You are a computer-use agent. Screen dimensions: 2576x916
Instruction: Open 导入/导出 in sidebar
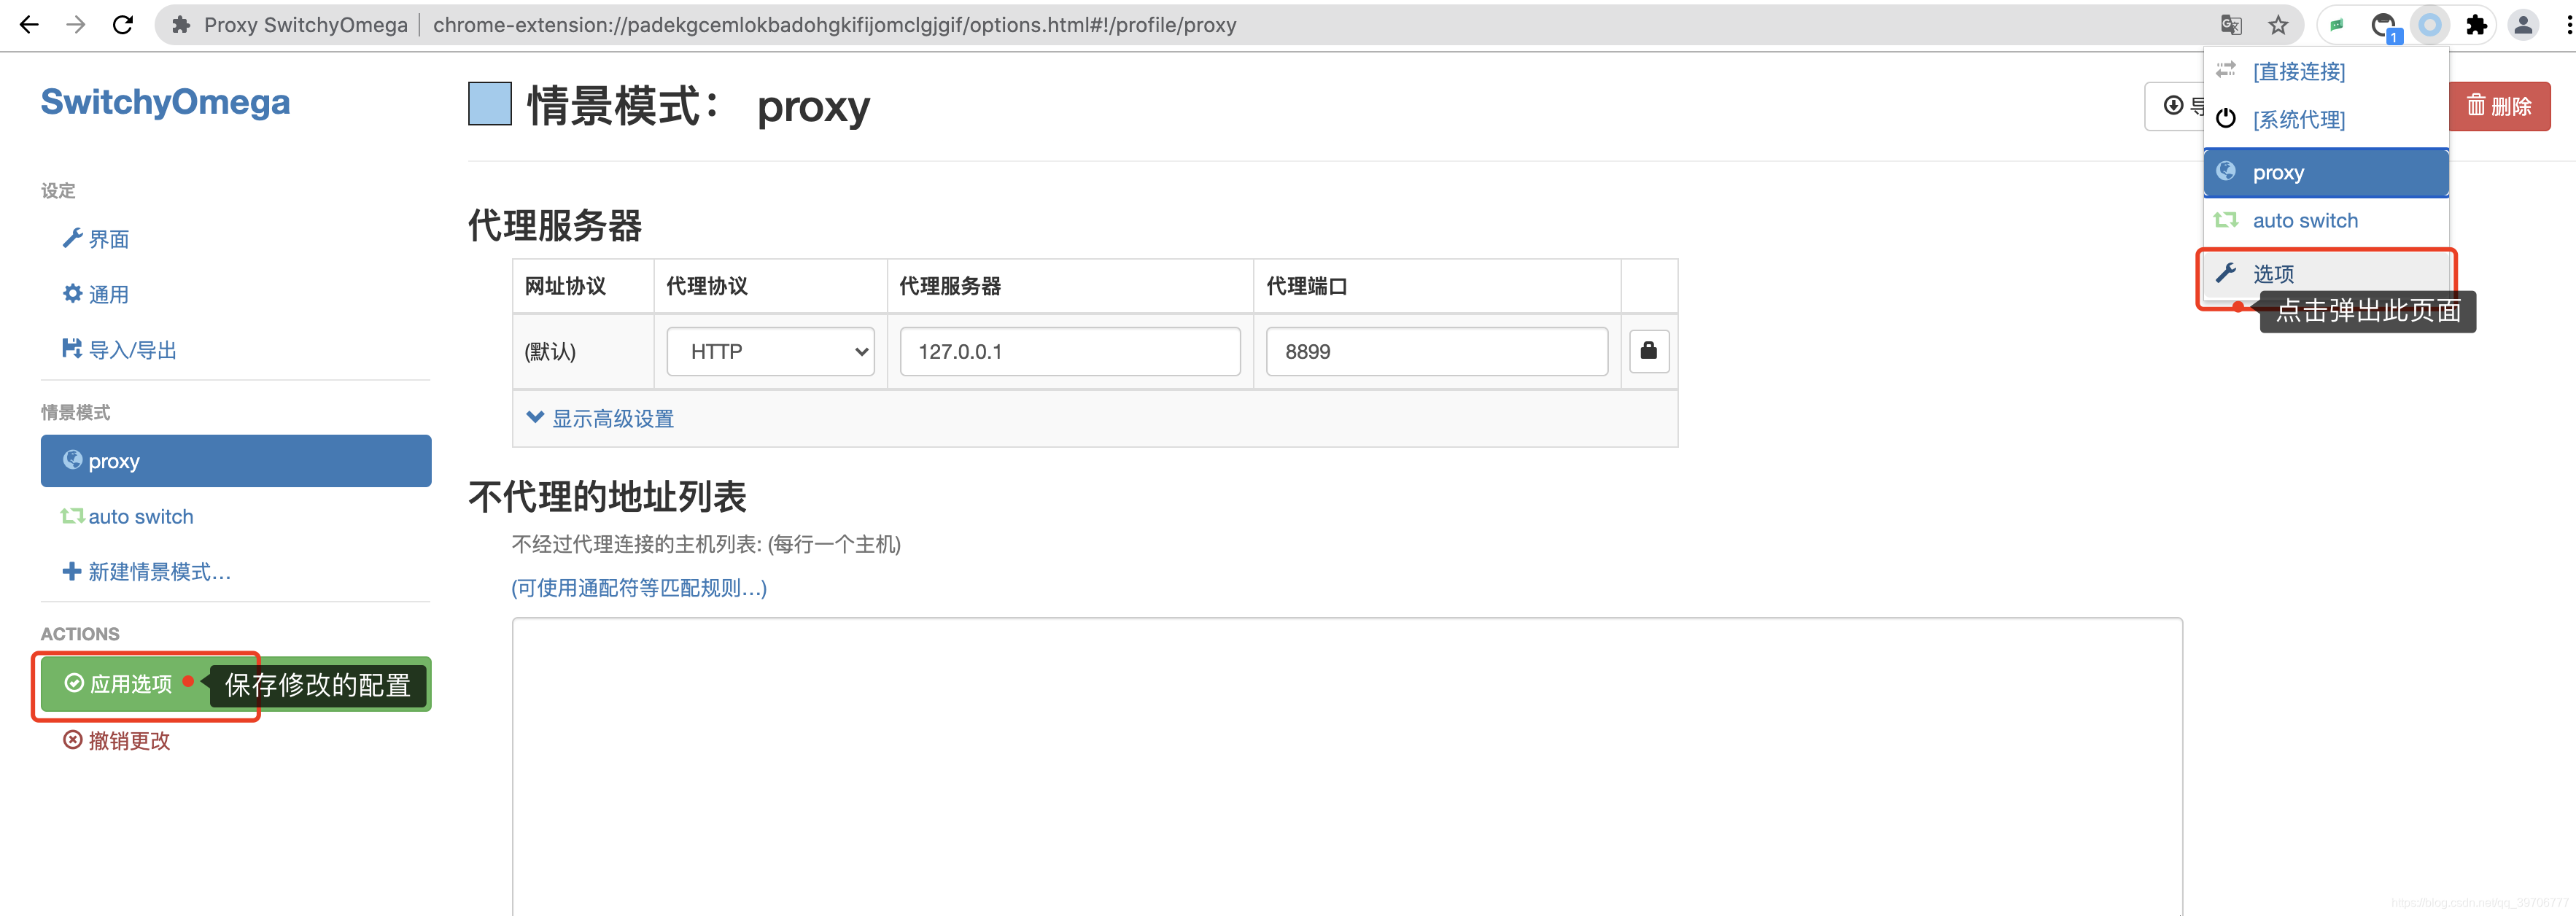(x=119, y=350)
